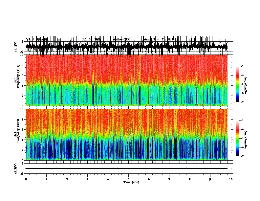Screen dimensions: 260x201
Task: Click time axis tick label 7
Action: (169, 179)
